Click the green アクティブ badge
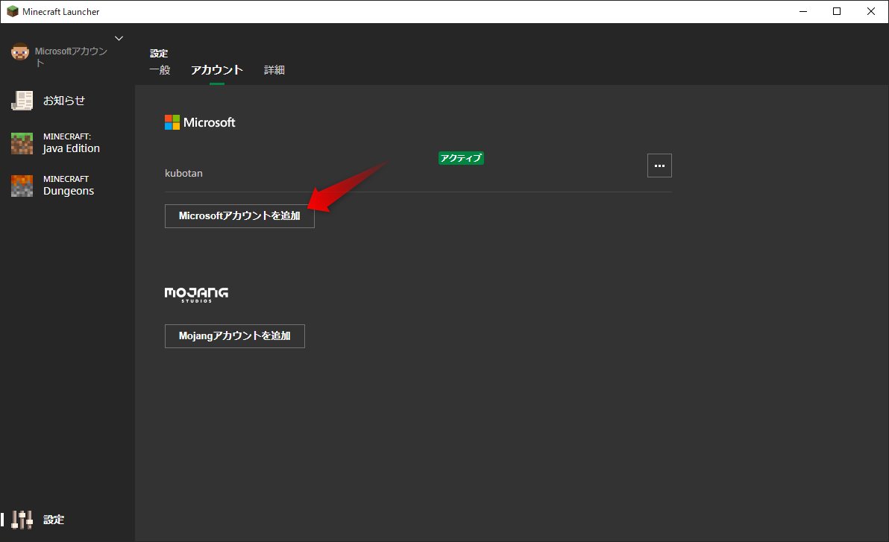The image size is (889, 542). click(461, 158)
